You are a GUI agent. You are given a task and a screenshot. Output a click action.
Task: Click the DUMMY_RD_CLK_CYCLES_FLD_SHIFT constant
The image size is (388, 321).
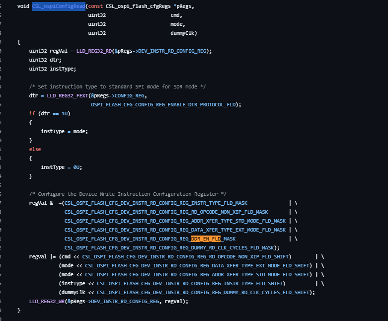pos(203,293)
